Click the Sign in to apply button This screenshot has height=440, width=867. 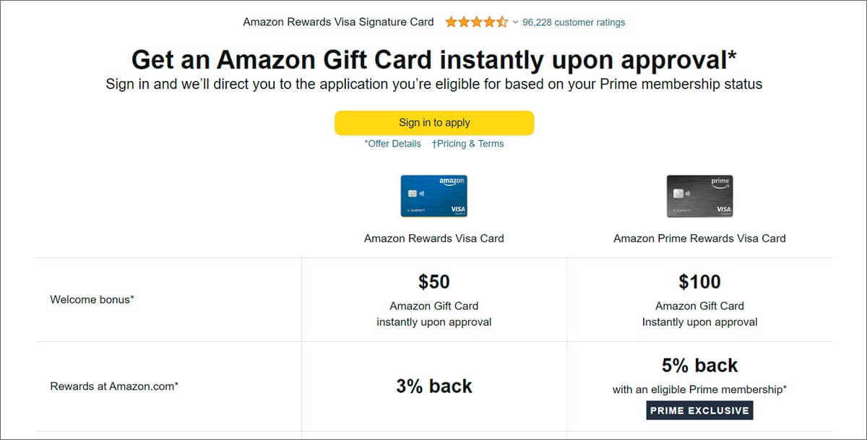[433, 123]
